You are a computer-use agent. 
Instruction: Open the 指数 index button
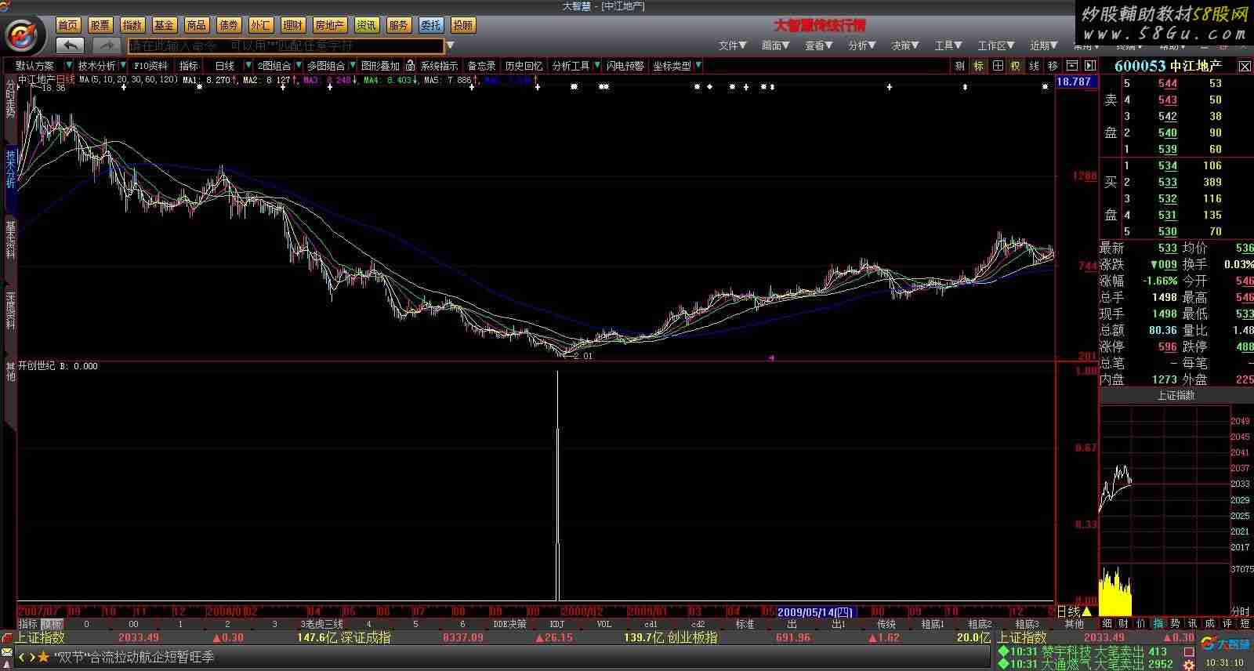132,26
